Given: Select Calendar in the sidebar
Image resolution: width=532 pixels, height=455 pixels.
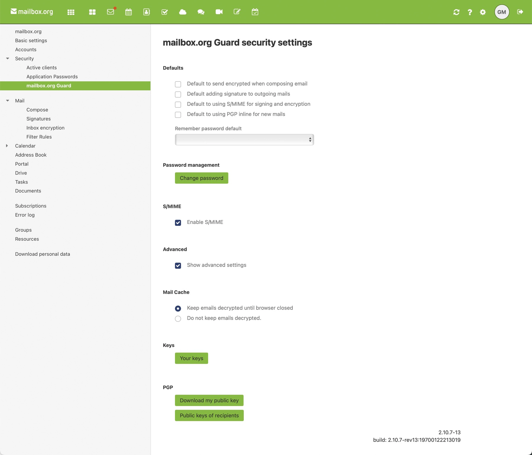Looking at the screenshot, I should click(25, 146).
